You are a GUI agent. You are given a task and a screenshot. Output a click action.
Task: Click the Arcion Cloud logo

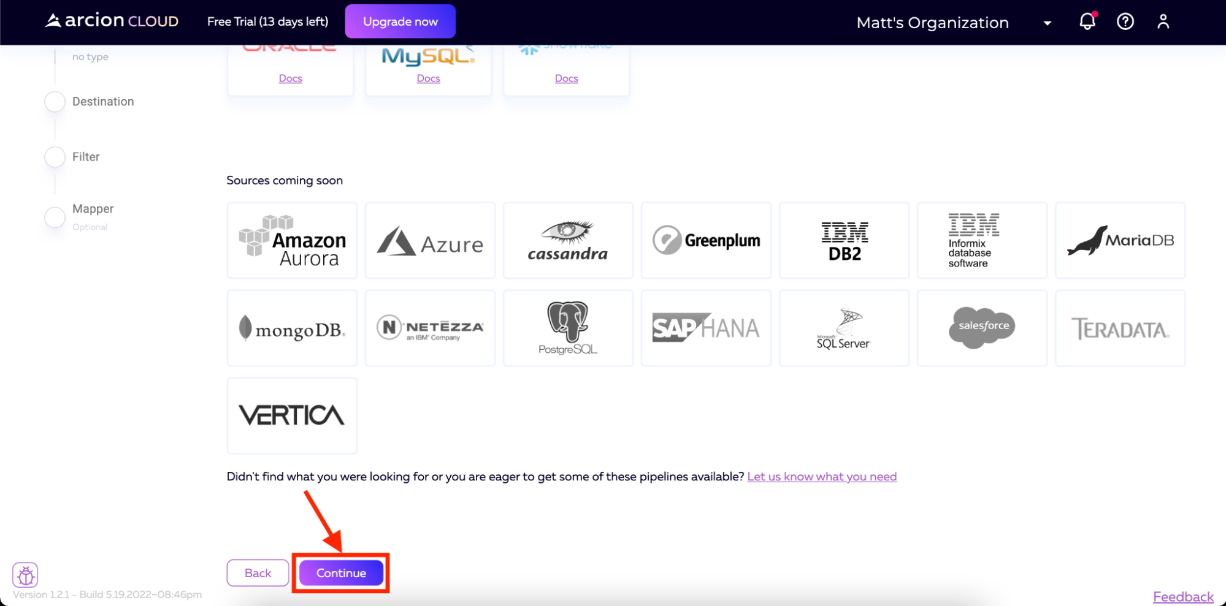[x=112, y=21]
